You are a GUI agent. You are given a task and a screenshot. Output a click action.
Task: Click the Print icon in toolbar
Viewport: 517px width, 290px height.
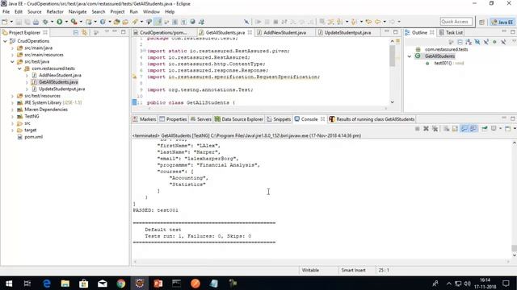pos(36,22)
